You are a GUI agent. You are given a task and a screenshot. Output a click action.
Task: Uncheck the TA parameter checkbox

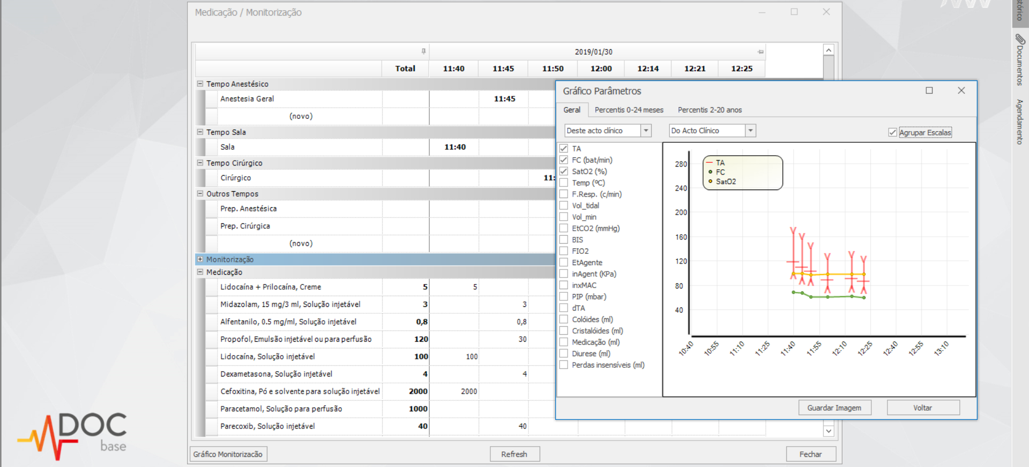[564, 148]
